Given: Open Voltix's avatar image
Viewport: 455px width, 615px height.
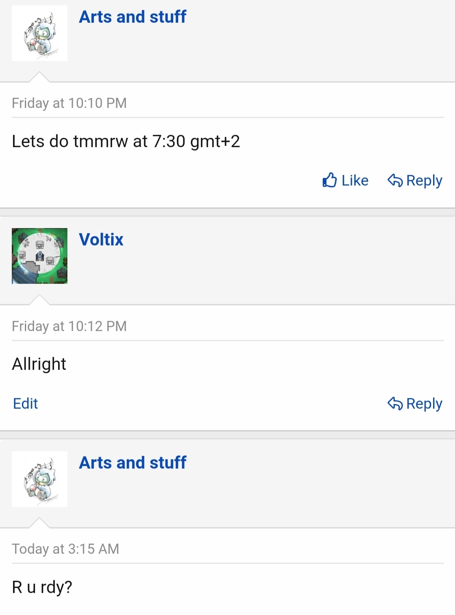Looking at the screenshot, I should tap(40, 256).
